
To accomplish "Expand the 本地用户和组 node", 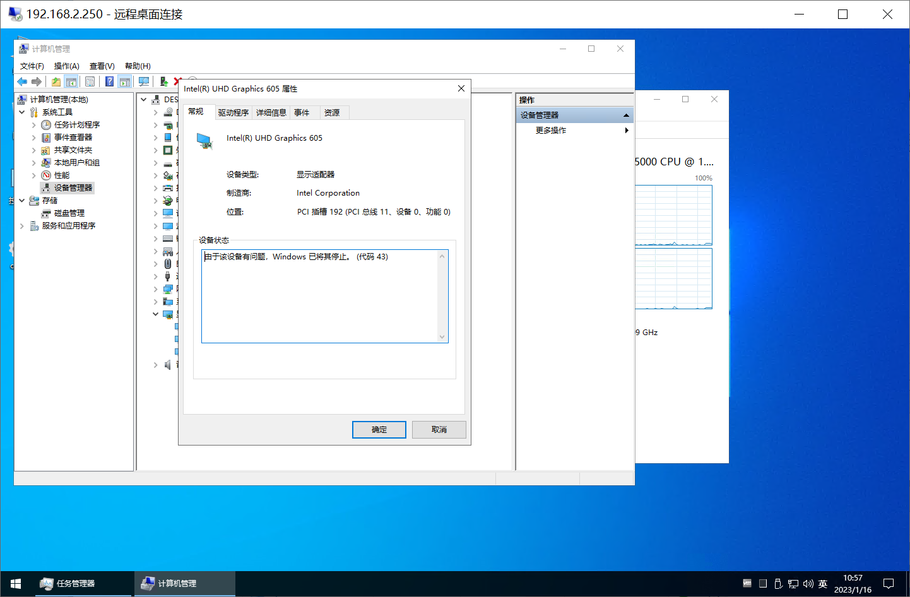I will point(34,163).
